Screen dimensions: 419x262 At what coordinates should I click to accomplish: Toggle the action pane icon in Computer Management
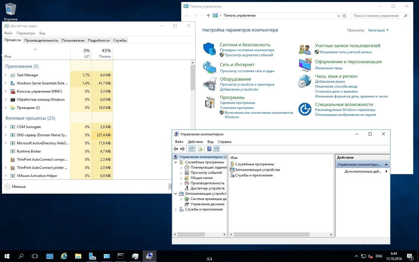coord(216,149)
